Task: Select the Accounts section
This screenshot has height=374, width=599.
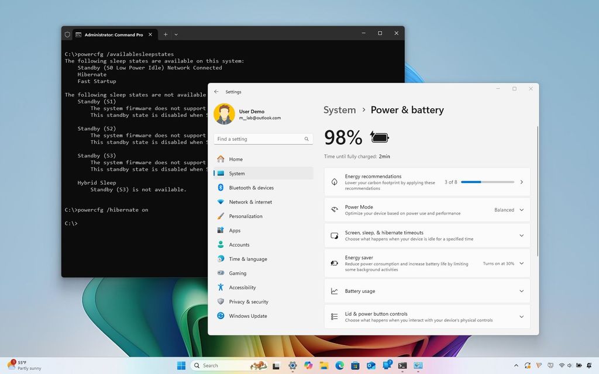Action: (x=240, y=244)
